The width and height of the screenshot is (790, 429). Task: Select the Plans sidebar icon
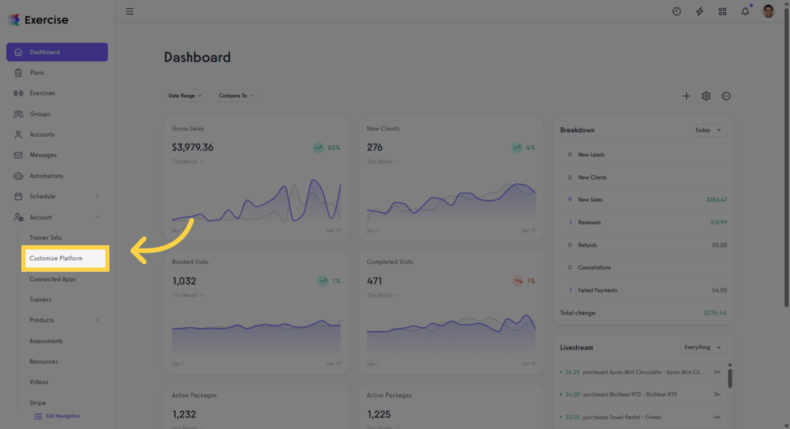point(18,72)
